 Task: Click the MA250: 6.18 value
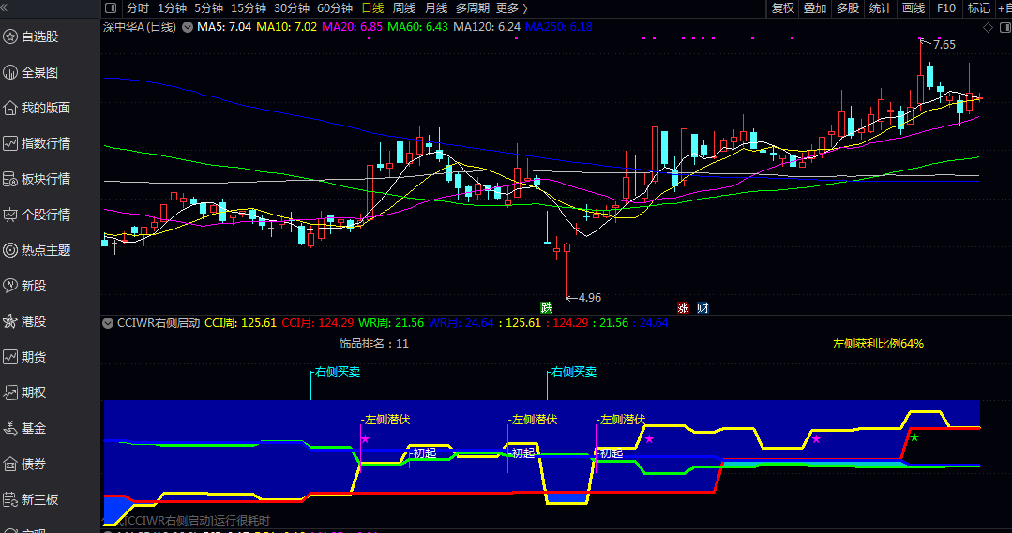559,27
